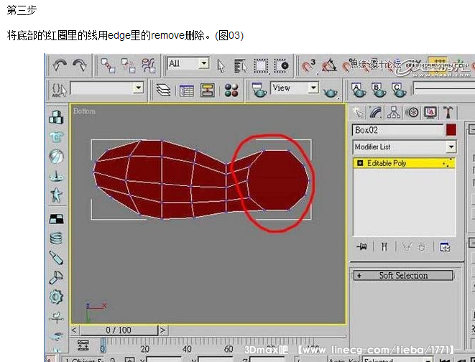
Task: Click the reactor Motor gear icon
Action: [x=56, y=297]
